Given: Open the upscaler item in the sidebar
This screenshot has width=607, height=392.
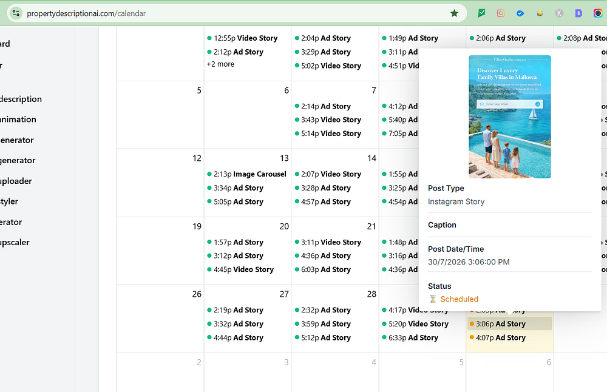Looking at the screenshot, I should (x=15, y=243).
